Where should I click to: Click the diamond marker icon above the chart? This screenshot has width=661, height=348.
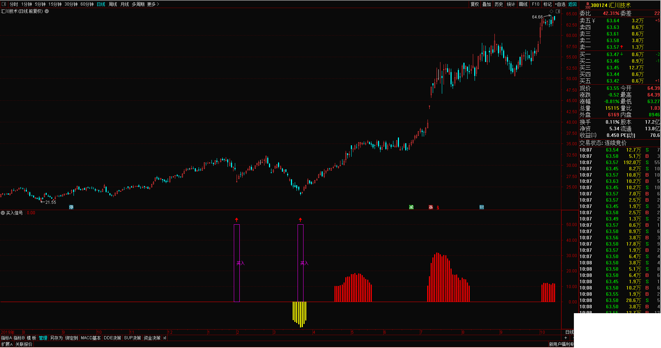click(551, 11)
